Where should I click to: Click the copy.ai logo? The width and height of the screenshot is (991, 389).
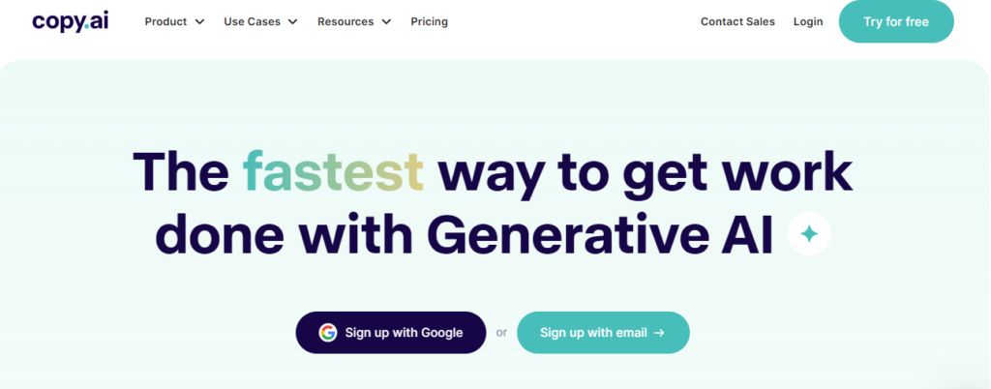click(70, 21)
